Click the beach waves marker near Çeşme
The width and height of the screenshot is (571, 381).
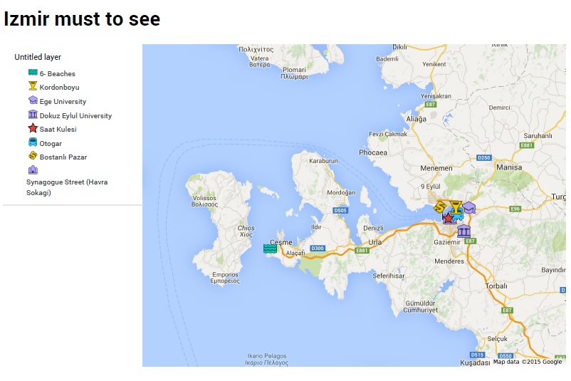pos(269,248)
